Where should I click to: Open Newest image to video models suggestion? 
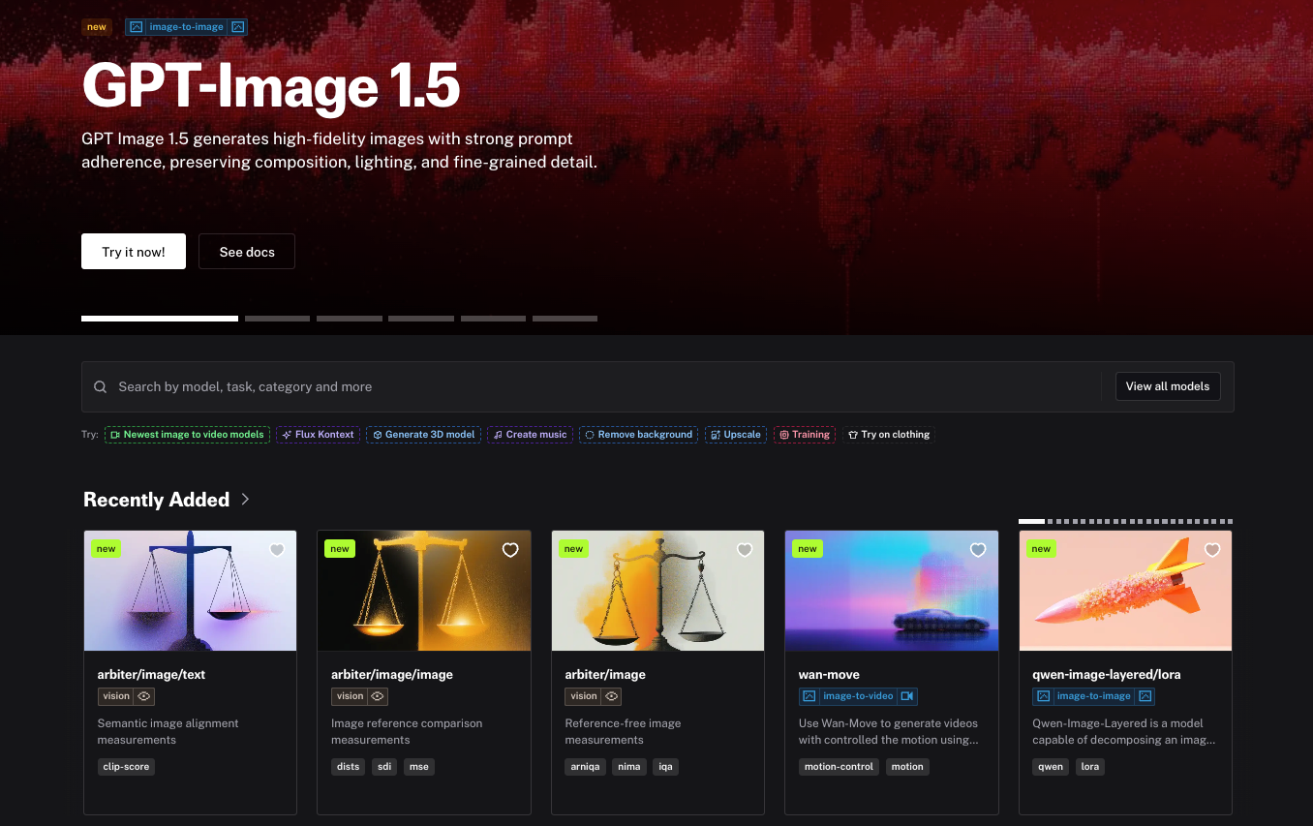[187, 435]
